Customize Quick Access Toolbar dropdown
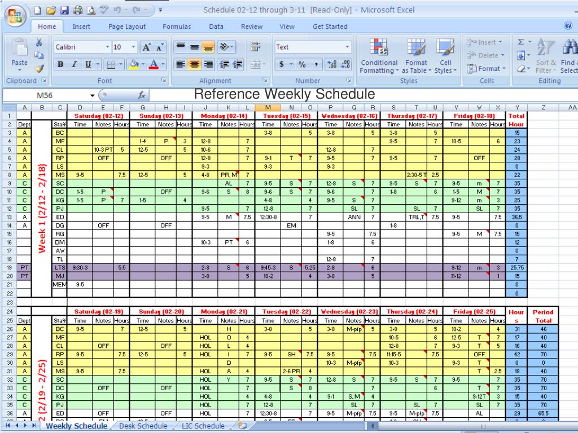The image size is (578, 433). pyautogui.click(x=161, y=10)
